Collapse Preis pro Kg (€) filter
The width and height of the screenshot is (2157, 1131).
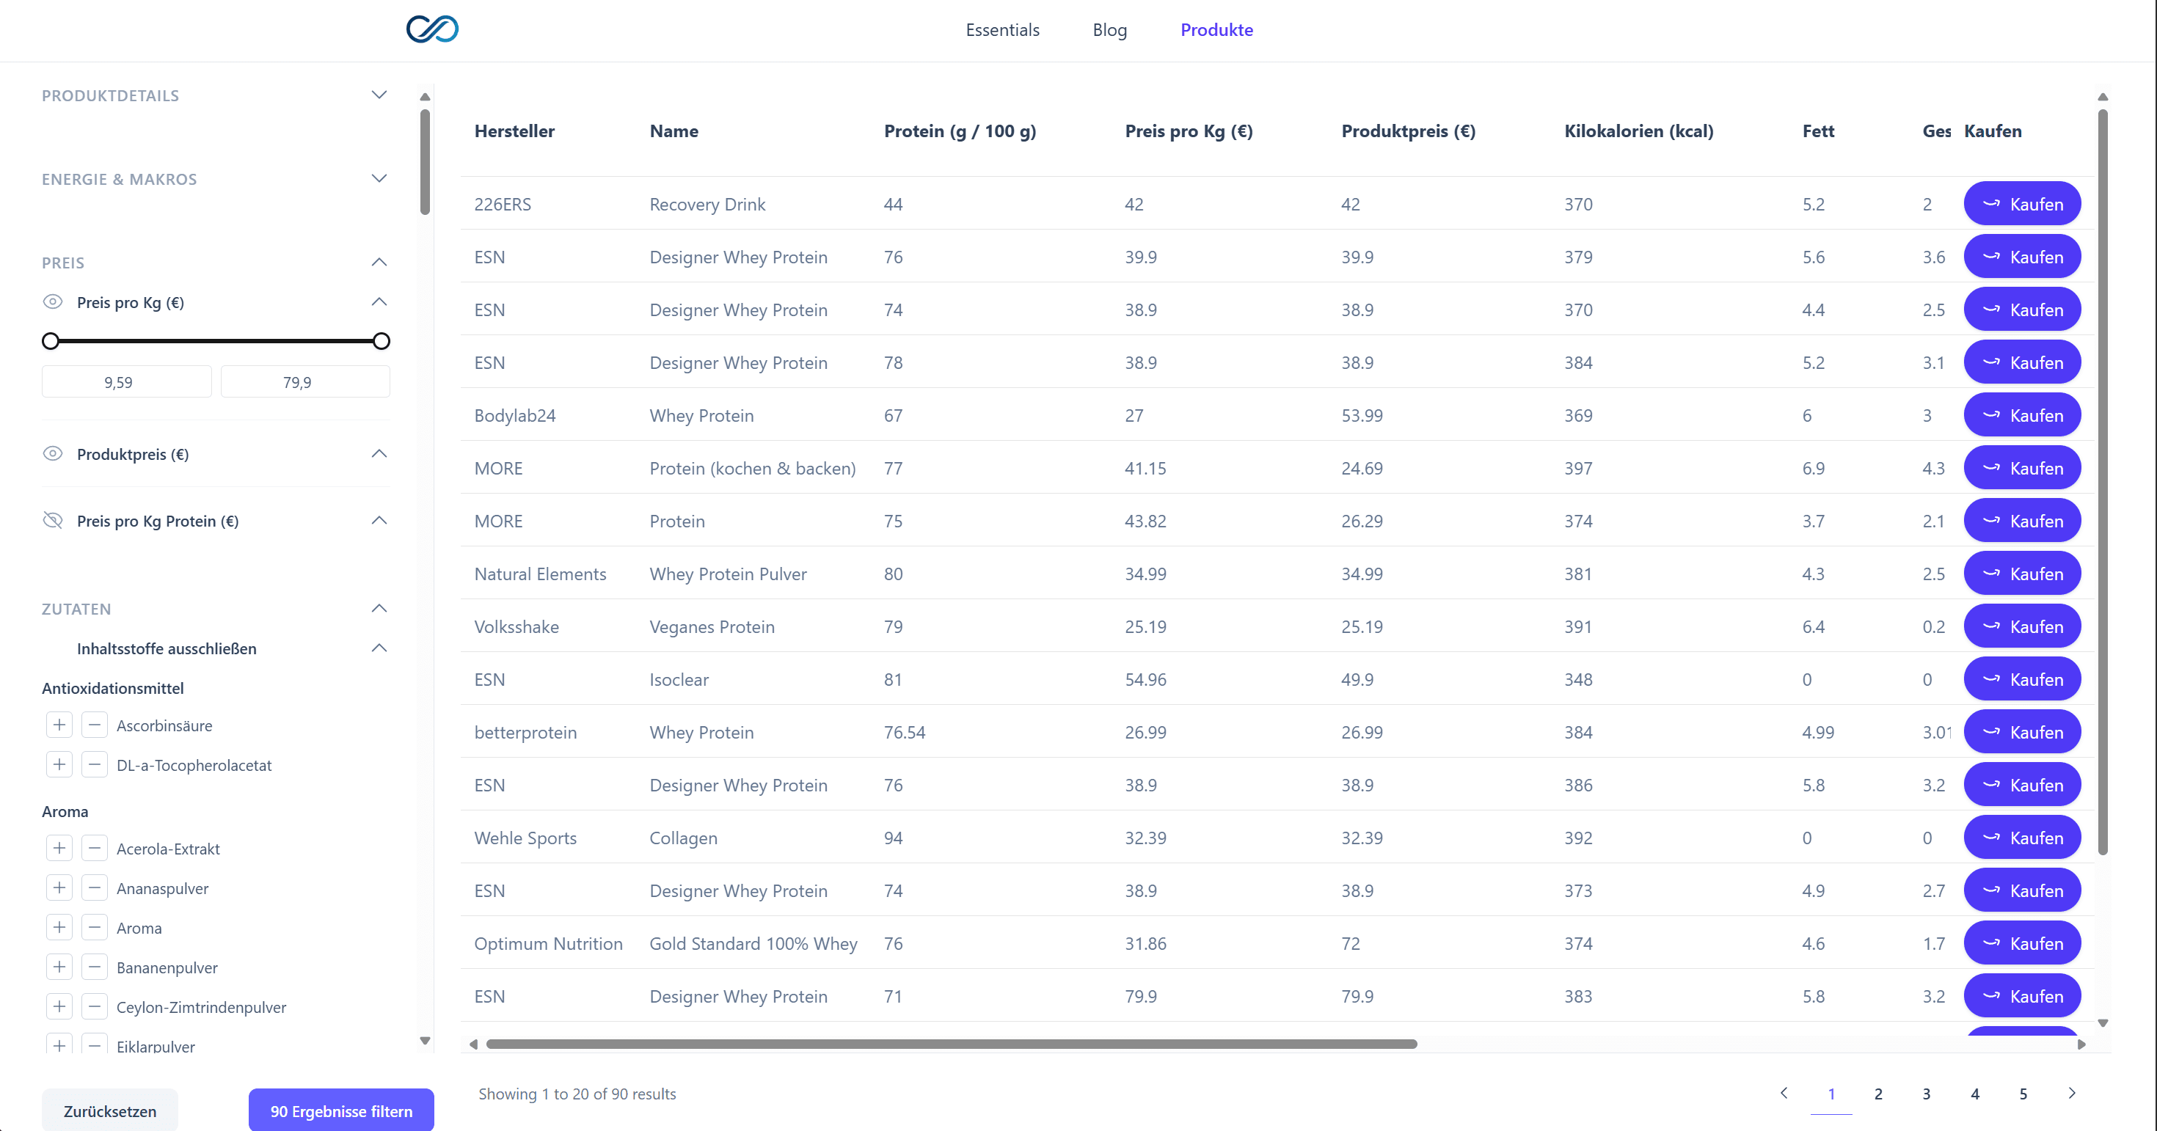click(x=379, y=301)
